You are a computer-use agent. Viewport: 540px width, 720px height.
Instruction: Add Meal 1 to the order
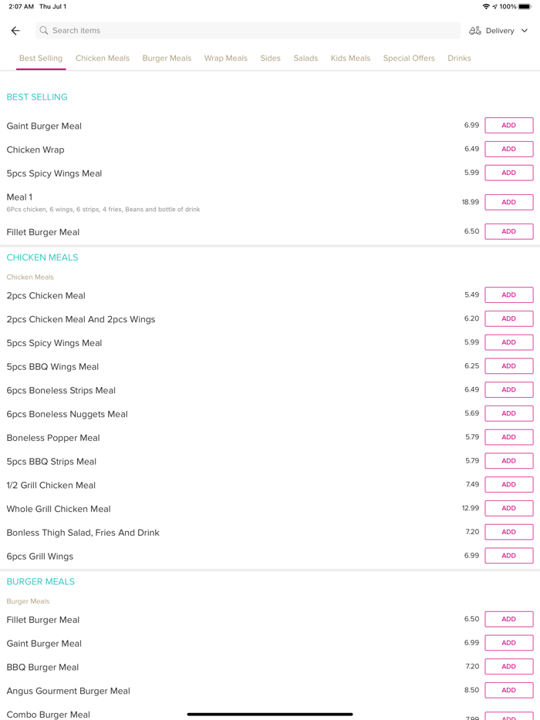tap(508, 202)
